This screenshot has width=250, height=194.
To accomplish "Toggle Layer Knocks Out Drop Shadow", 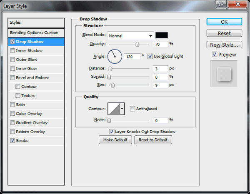I will click(111, 132).
